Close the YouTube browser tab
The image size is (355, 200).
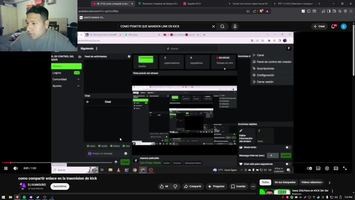tap(132, 4)
